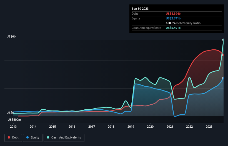The height and width of the screenshot is (146, 228).
Task: Toggle the Equity legend button
Action: click(33, 138)
